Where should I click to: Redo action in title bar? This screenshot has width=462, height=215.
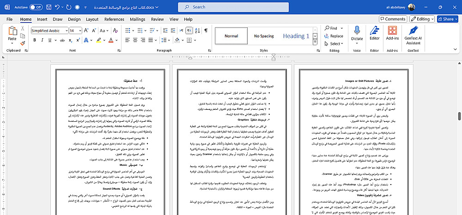point(69,7)
